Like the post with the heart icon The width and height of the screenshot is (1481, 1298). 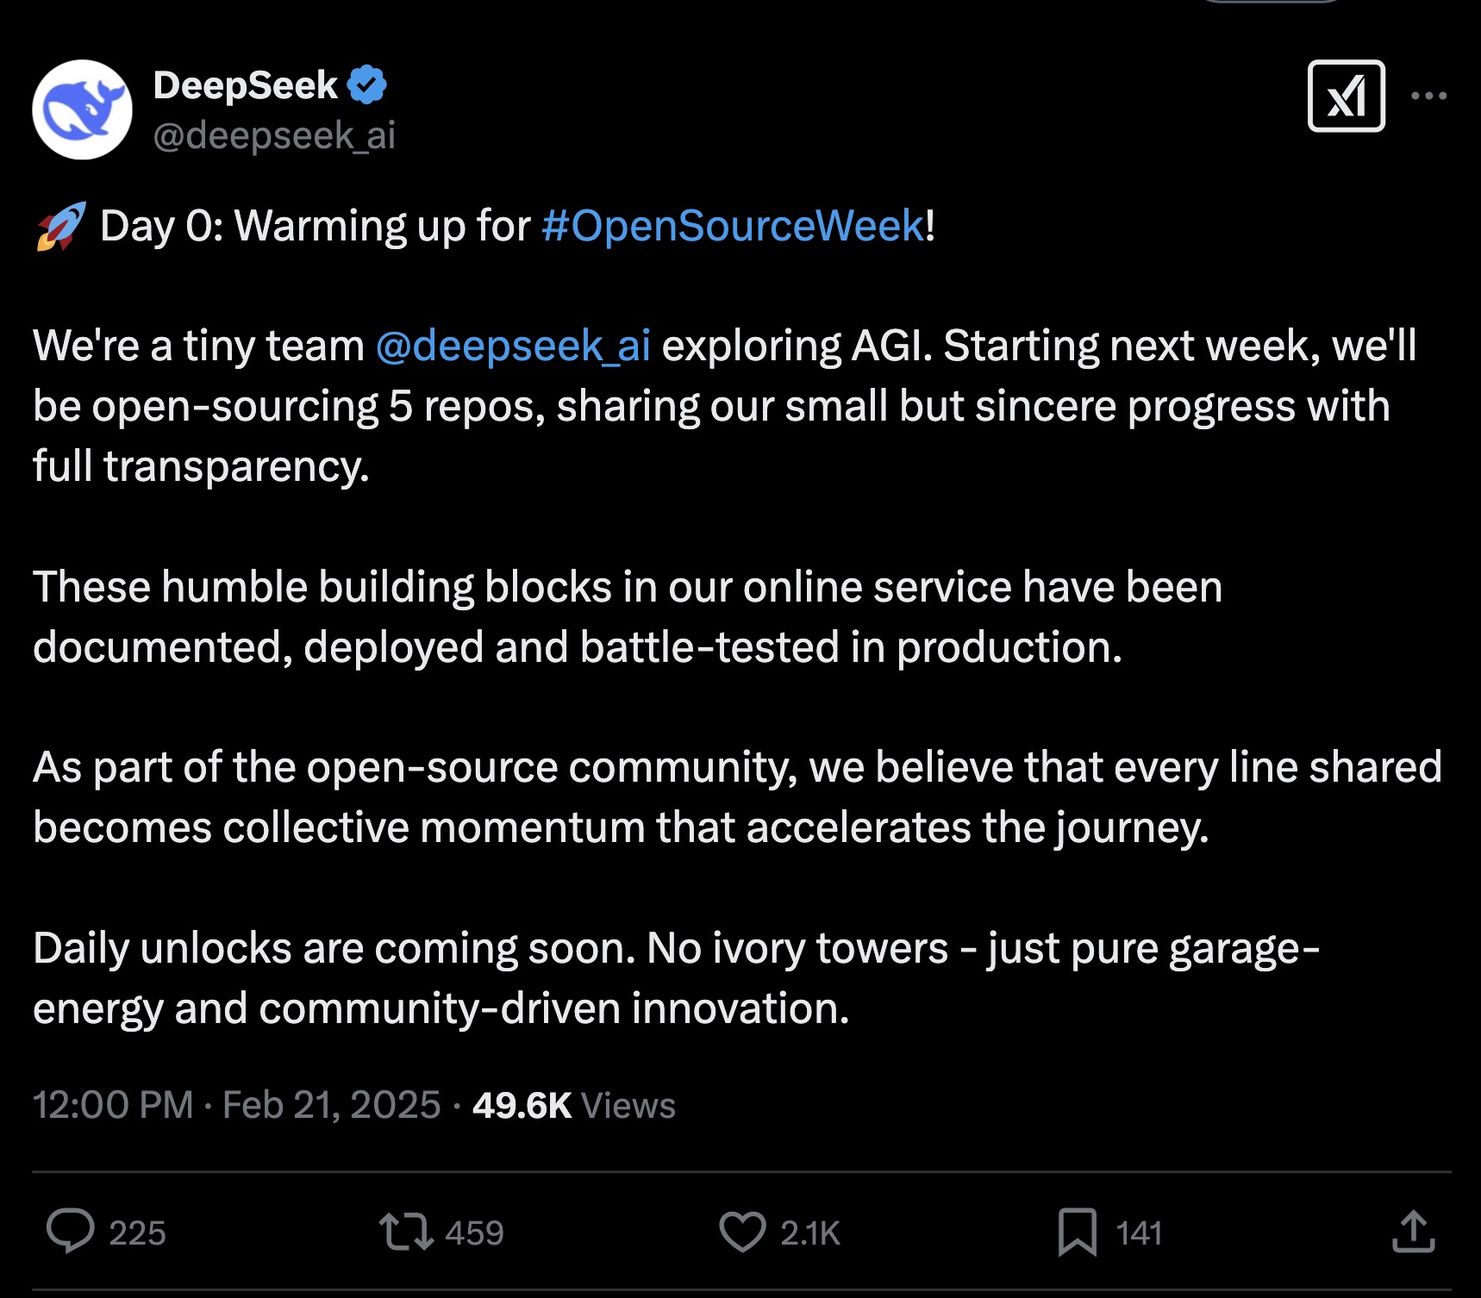point(742,1231)
